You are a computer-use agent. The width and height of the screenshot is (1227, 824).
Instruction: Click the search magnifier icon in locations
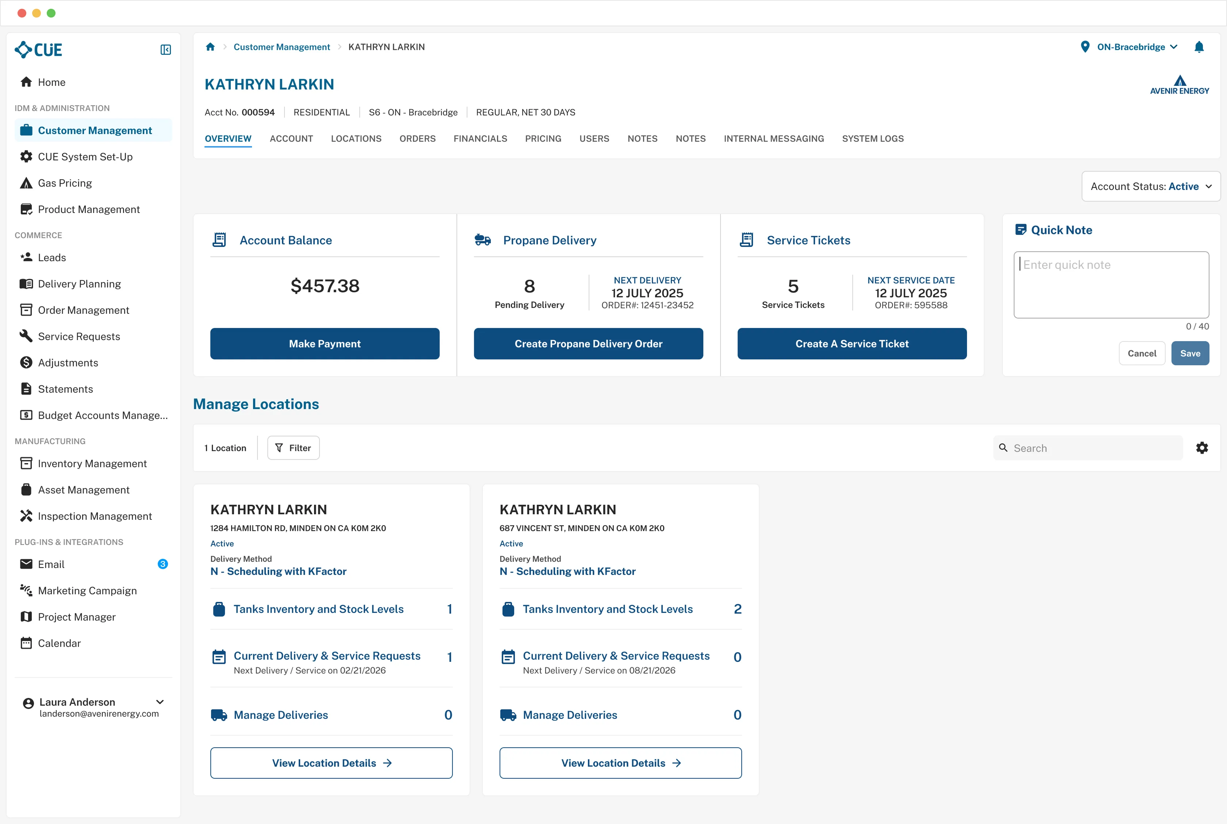click(x=1003, y=448)
